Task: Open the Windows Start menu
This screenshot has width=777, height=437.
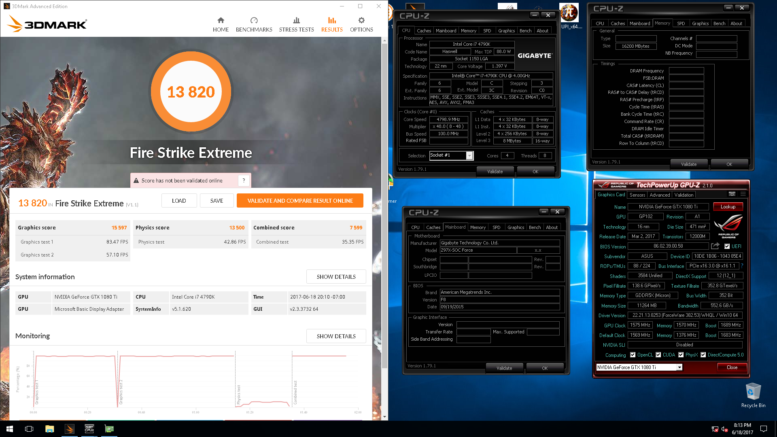Action: coord(10,429)
